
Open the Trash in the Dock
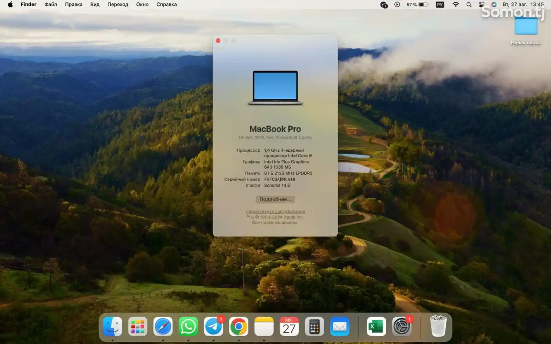(x=438, y=326)
